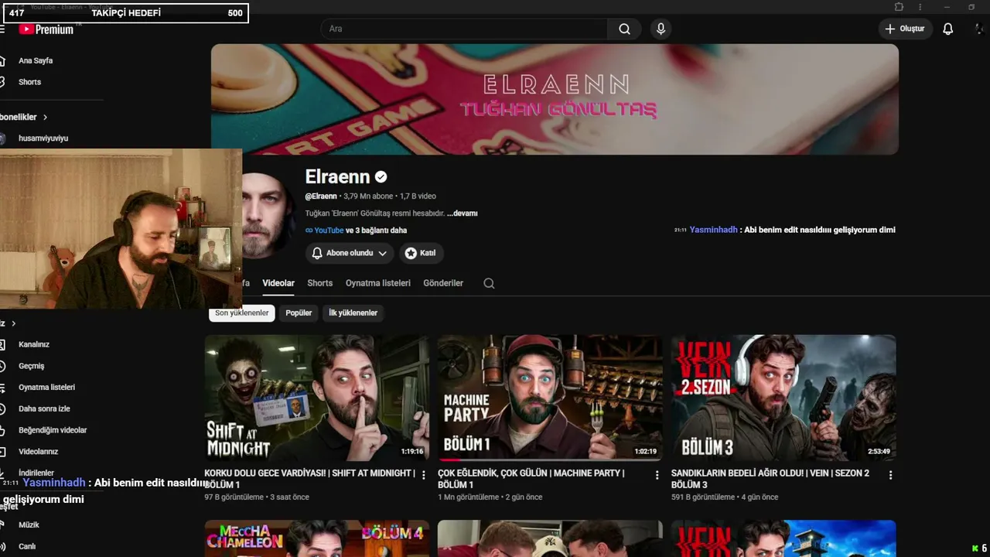
Task: Go to Ana Sayfa in sidebar
Action: pyautogui.click(x=36, y=60)
